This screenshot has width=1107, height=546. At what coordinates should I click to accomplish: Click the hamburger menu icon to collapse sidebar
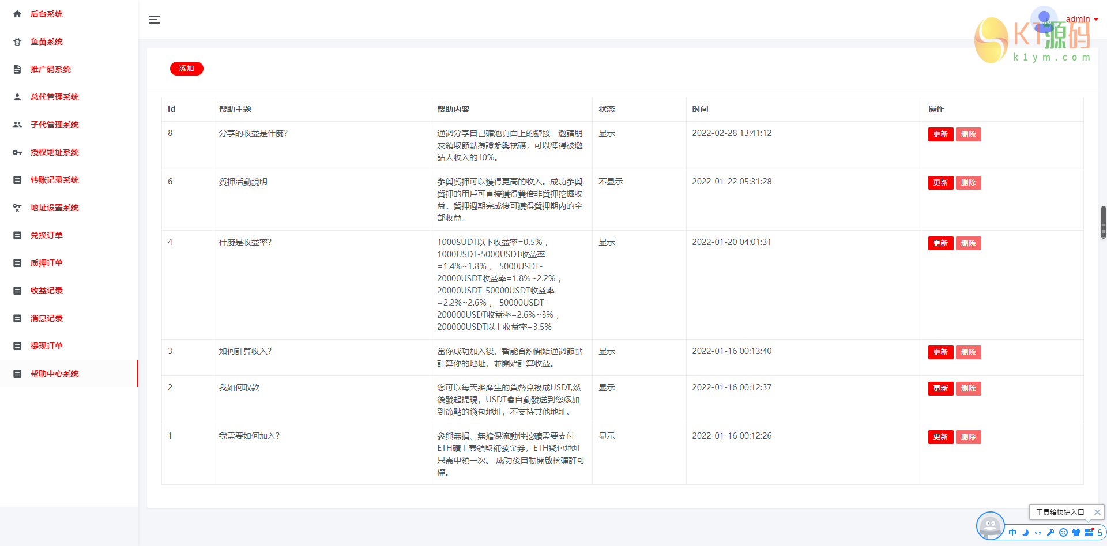coord(154,20)
